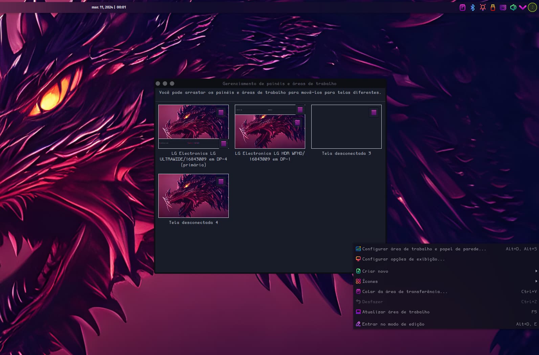
Task: Expand the Criar novo submenu arrow
Action: 536,271
